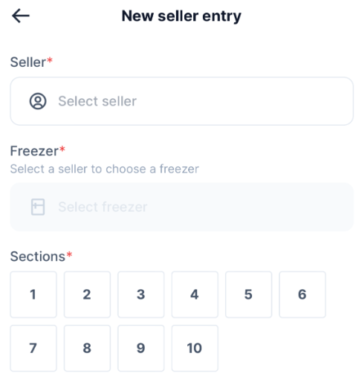Select section 10 box
Viewport: 356px width, 385px height.
pos(195,349)
